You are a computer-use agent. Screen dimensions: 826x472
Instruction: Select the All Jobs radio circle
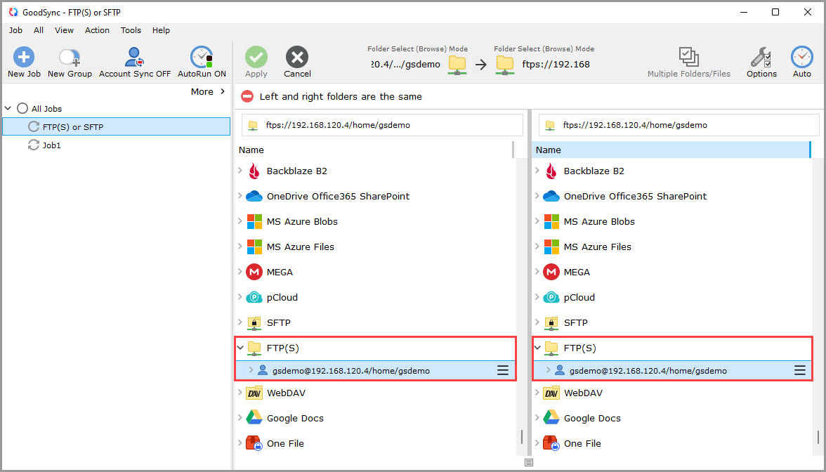[x=22, y=108]
